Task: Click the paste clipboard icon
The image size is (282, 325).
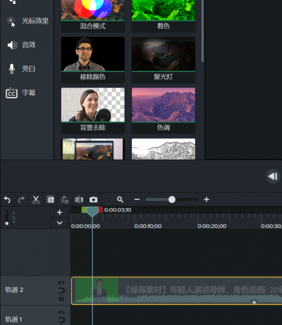Action: tap(65, 199)
